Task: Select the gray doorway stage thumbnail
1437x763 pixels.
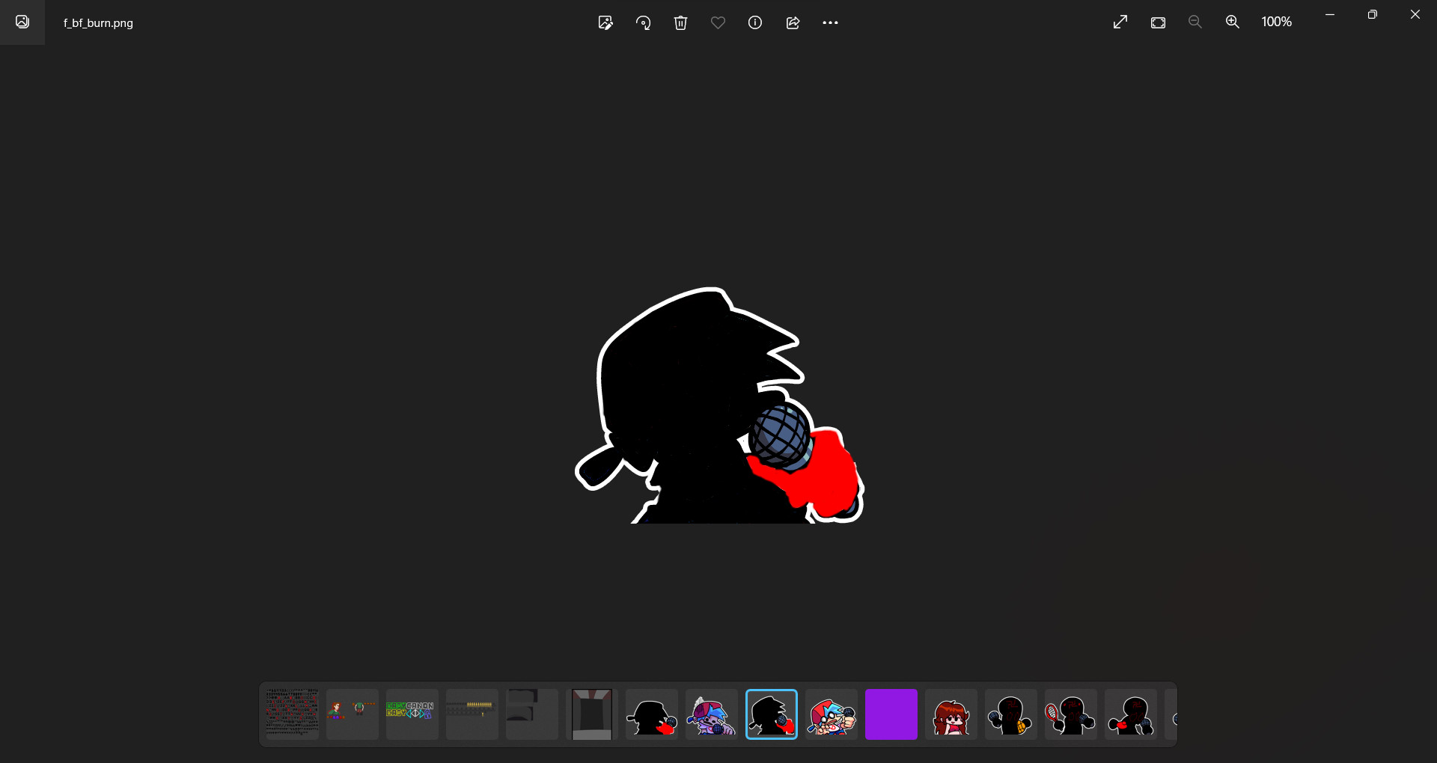Action: click(591, 714)
